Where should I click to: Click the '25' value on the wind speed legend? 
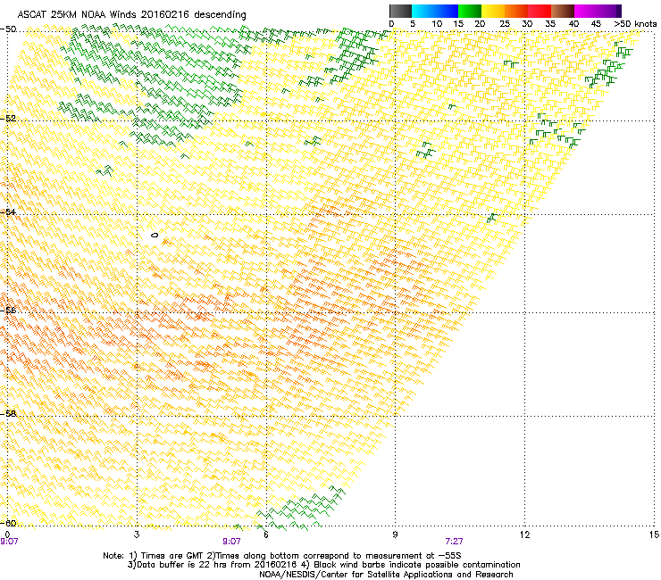505,24
